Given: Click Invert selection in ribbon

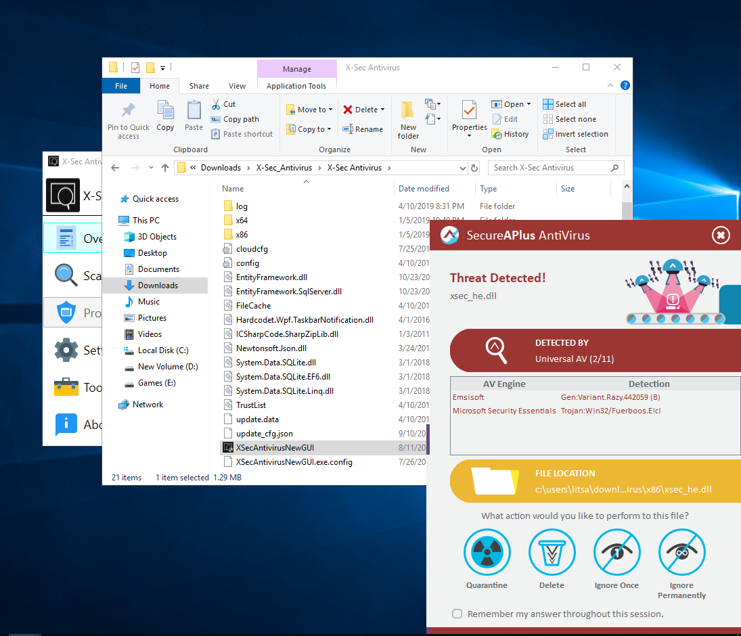Looking at the screenshot, I should click(575, 134).
